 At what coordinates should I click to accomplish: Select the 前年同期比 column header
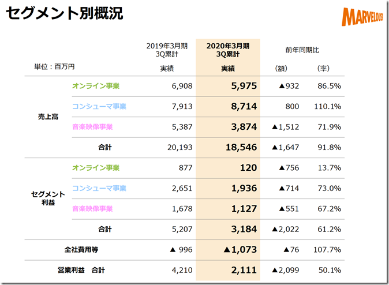(x=305, y=50)
